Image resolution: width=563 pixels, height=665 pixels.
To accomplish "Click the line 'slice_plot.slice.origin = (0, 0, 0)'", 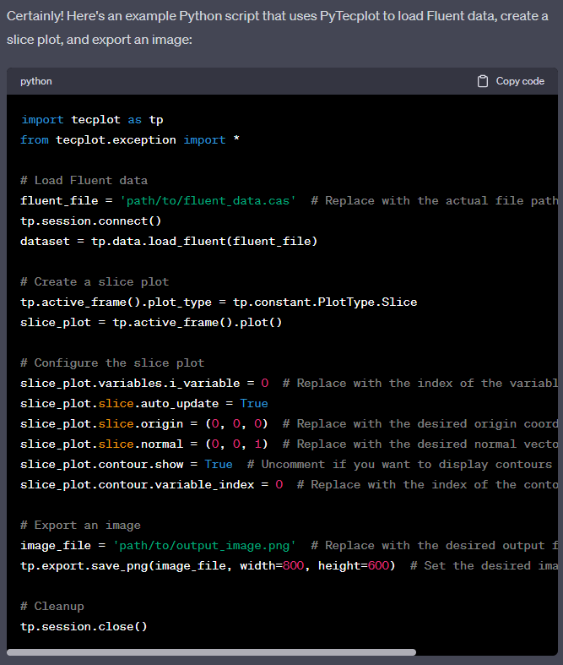I will [x=144, y=423].
